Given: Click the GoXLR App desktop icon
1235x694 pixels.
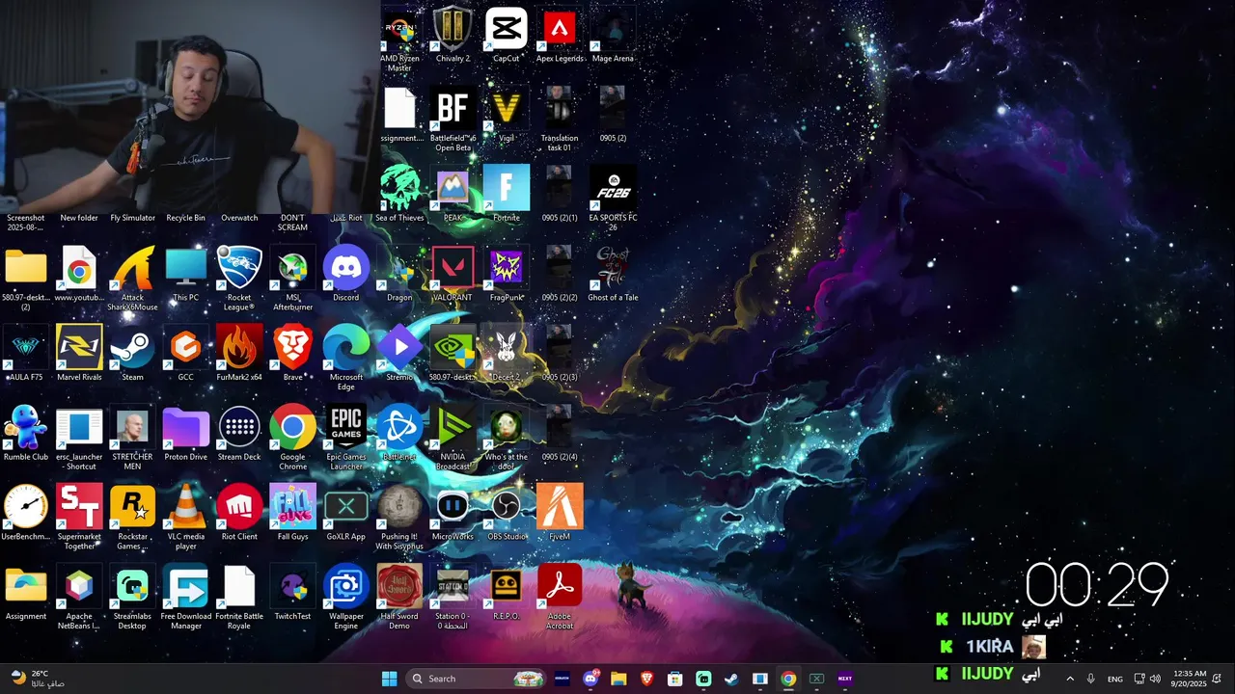Looking at the screenshot, I should 346,508.
